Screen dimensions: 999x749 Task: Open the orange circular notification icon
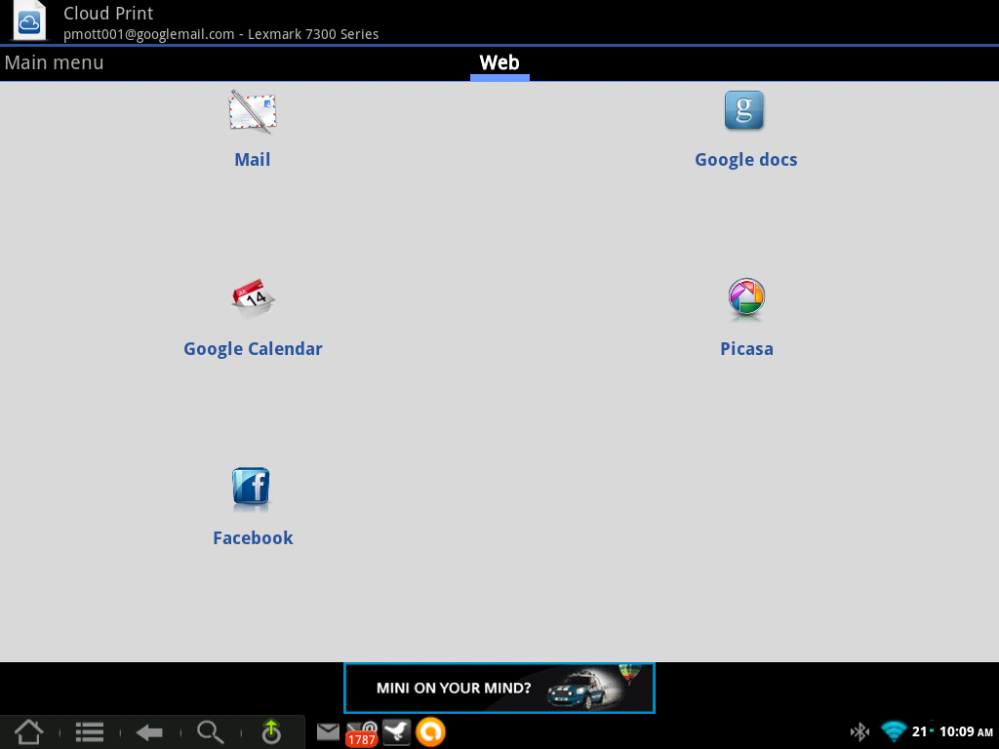(x=430, y=731)
